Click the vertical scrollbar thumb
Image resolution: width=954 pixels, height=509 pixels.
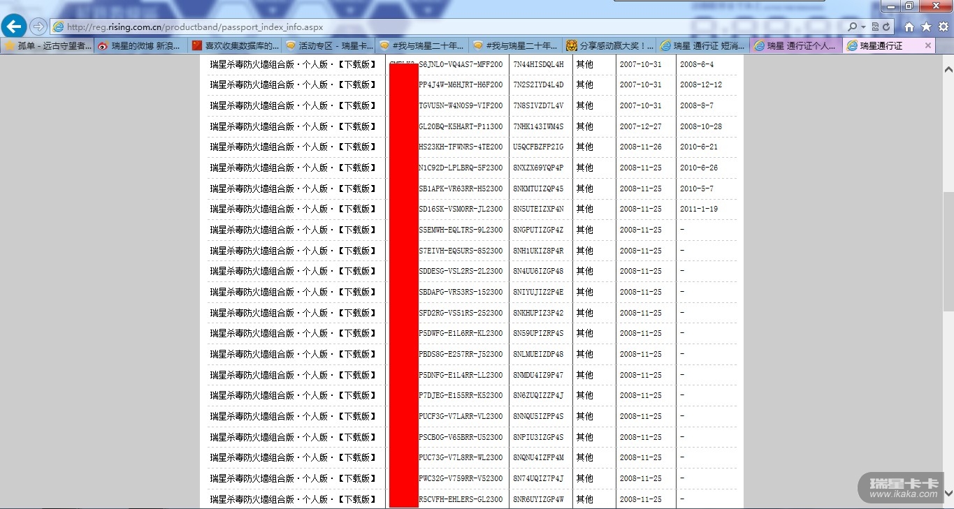pyautogui.click(x=948, y=251)
